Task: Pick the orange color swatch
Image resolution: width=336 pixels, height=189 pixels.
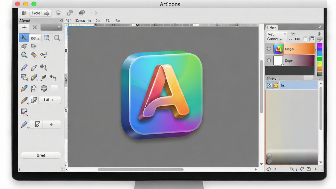Action: (x=320, y=69)
